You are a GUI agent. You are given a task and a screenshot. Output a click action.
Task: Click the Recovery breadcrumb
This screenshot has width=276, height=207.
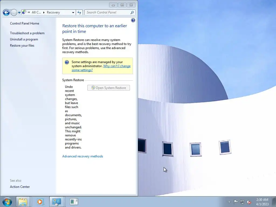53,12
